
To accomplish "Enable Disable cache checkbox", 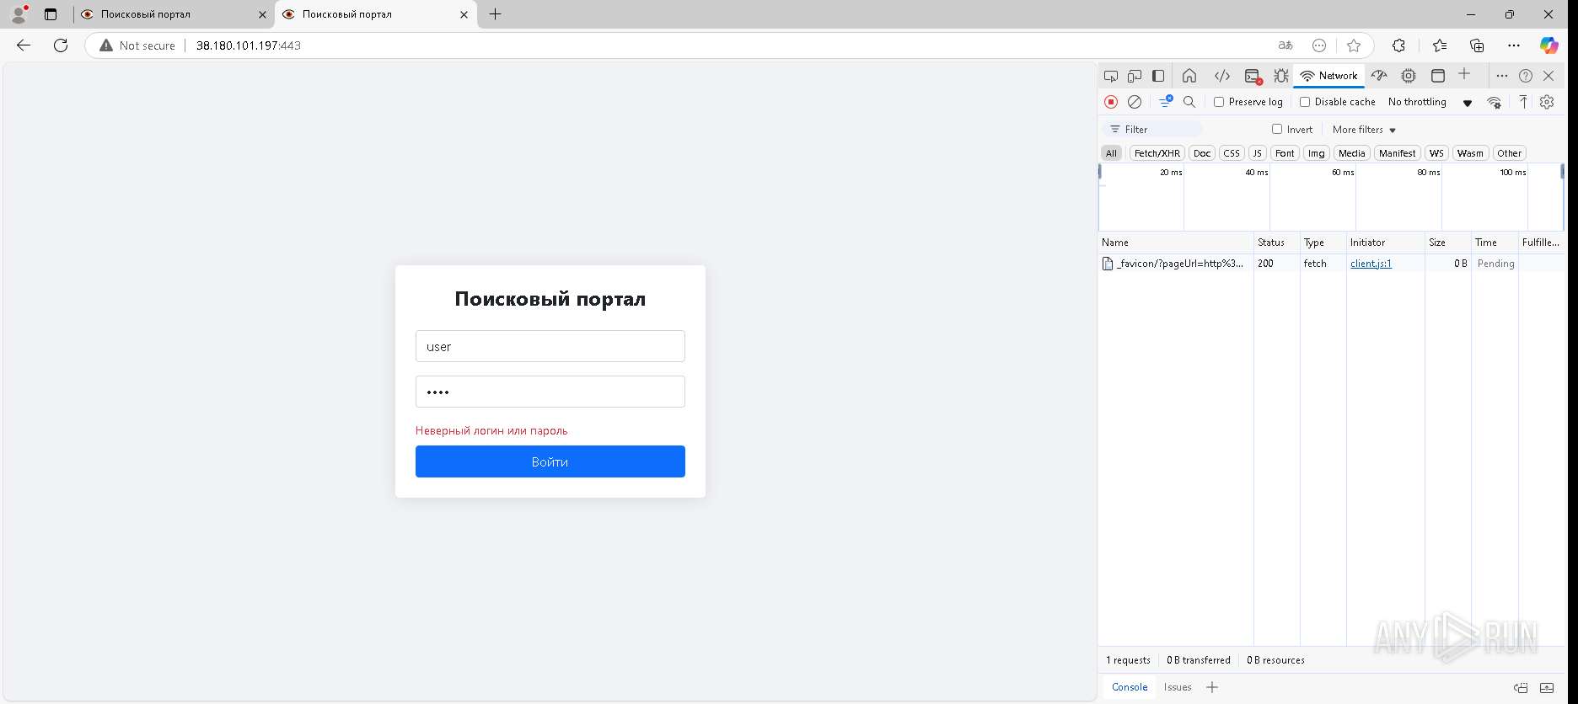I will (x=1305, y=102).
